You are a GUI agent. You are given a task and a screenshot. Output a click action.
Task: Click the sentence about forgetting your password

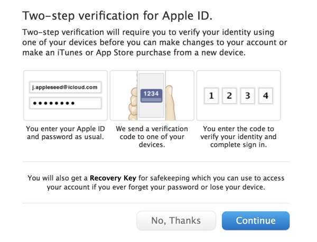(x=158, y=187)
